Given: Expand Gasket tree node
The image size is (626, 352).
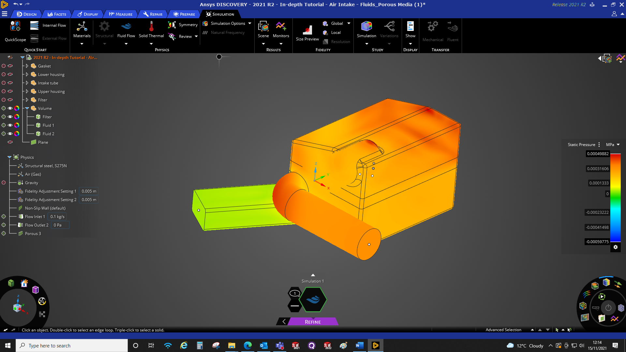Looking at the screenshot, I should pos(27,66).
